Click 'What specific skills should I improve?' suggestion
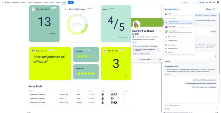The height and width of the screenshot is (113, 221). coord(205,80)
